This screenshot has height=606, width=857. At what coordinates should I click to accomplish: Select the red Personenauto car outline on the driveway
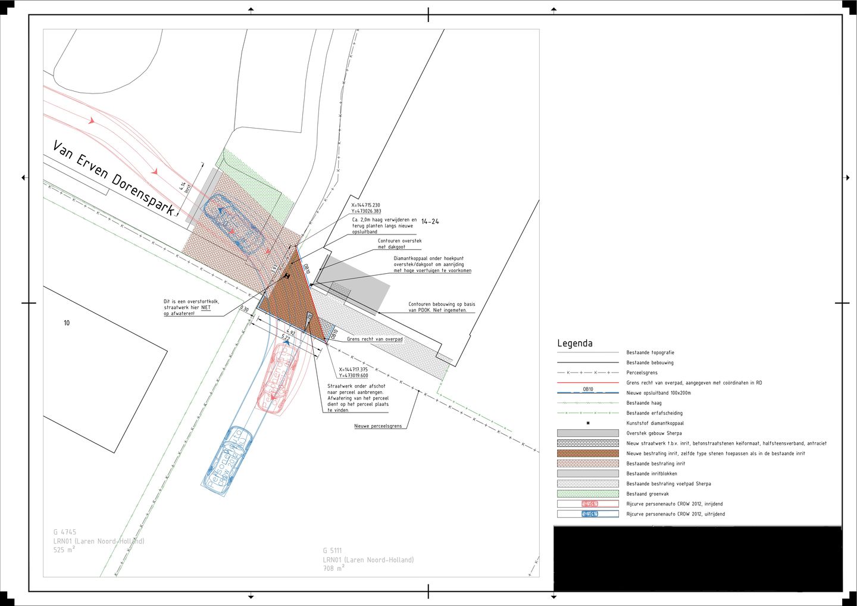coord(278,379)
